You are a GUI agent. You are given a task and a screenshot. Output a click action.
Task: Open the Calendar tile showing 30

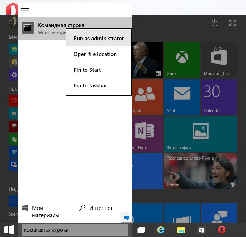click(219, 96)
